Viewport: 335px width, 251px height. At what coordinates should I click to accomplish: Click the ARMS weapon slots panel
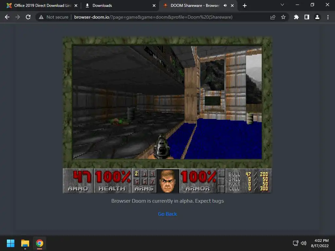(x=144, y=181)
